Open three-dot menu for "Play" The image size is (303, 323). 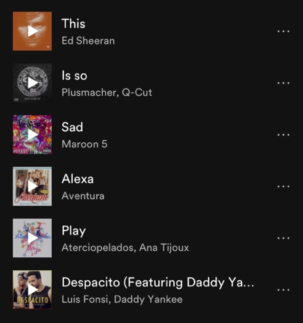[283, 238]
